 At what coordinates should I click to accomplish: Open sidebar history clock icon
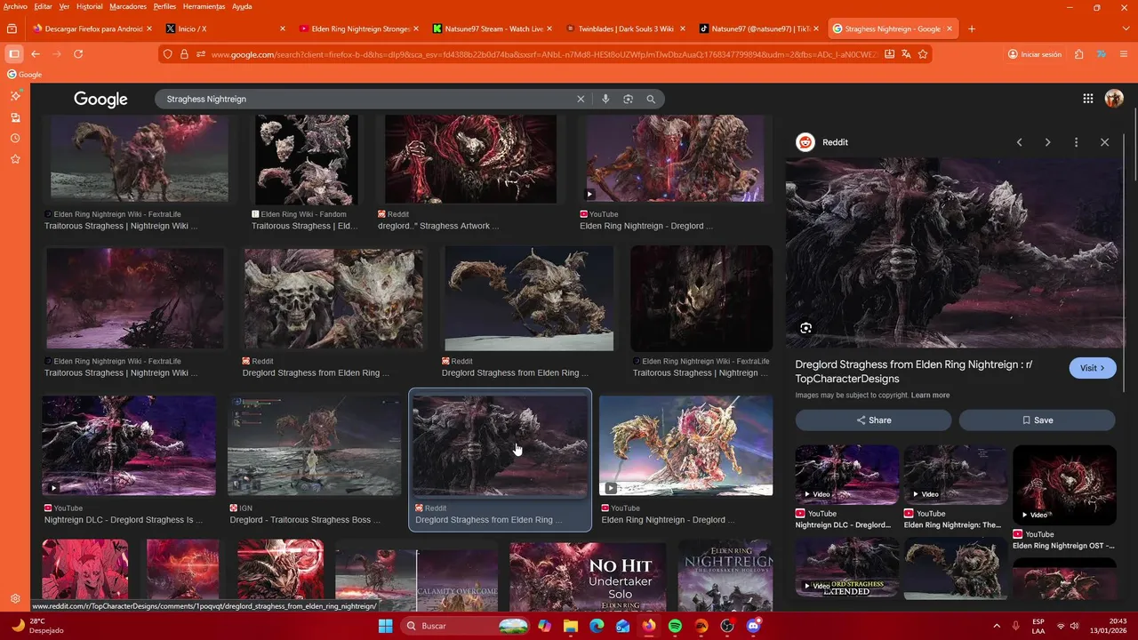point(15,139)
